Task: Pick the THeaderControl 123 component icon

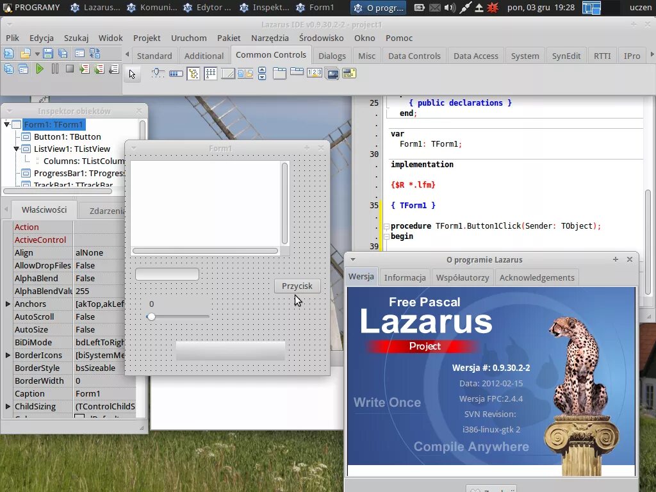Action: pos(314,72)
